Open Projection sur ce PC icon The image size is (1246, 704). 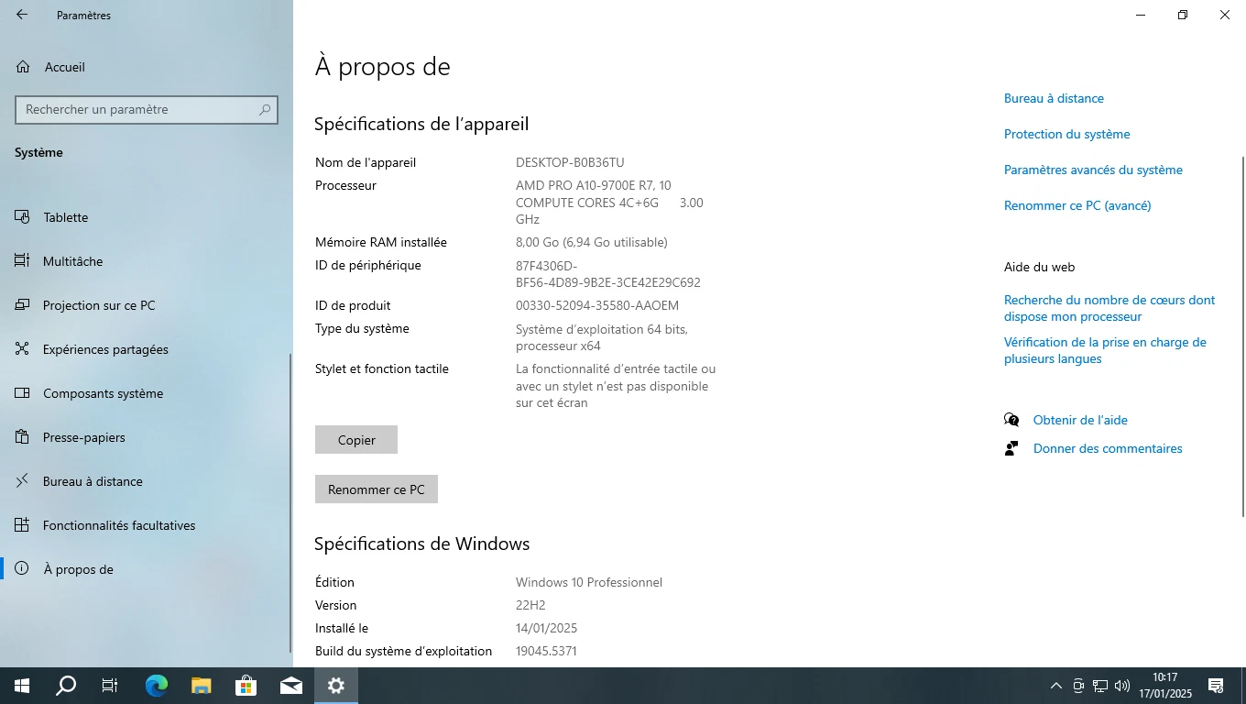coord(22,305)
